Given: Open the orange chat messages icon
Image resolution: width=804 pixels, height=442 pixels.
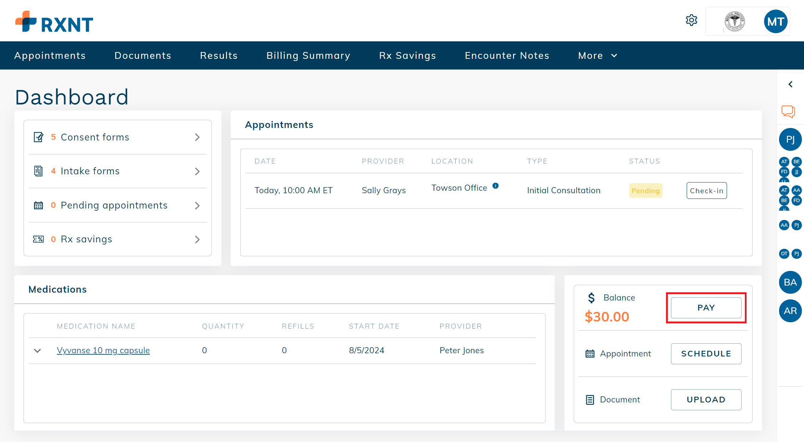Looking at the screenshot, I should coord(788,112).
